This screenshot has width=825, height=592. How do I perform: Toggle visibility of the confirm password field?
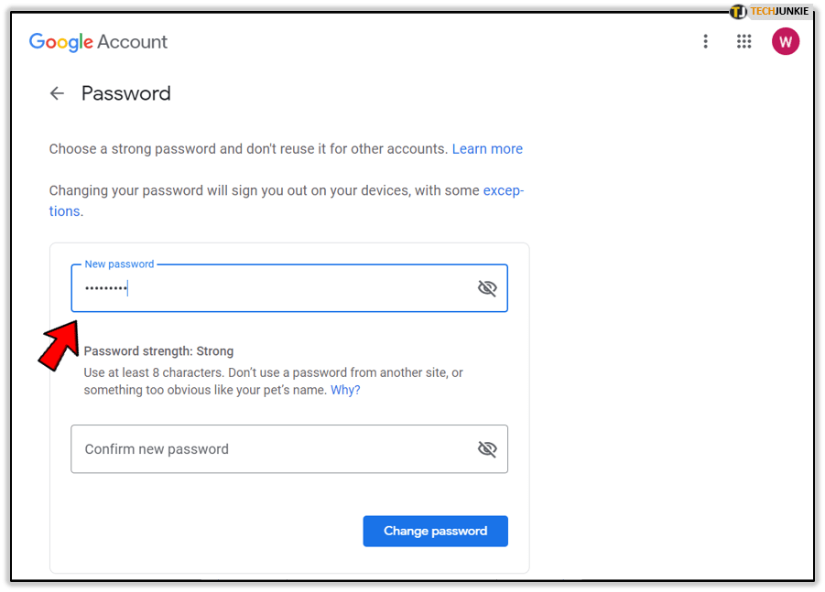coord(487,448)
